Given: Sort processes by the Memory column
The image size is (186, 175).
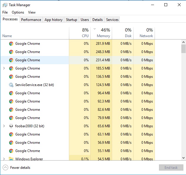Looking at the screenshot, I should pyautogui.click(x=101, y=33).
